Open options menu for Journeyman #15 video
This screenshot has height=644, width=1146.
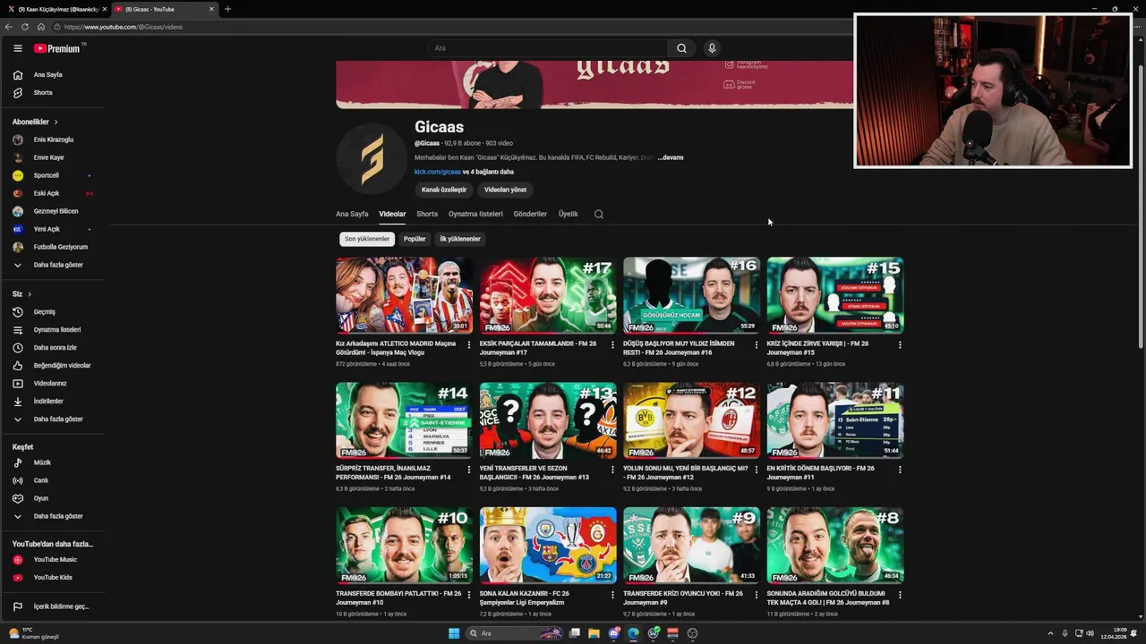(900, 344)
